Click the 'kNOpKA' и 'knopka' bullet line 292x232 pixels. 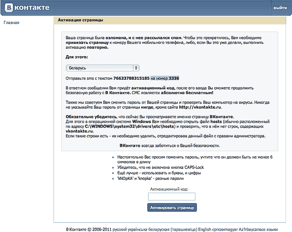(x=151, y=178)
